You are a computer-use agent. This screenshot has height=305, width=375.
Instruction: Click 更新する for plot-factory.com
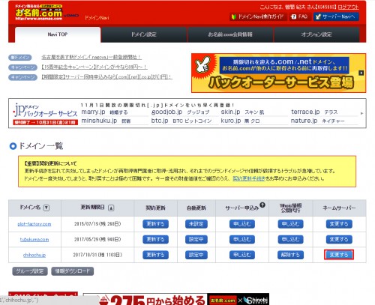[155, 224]
